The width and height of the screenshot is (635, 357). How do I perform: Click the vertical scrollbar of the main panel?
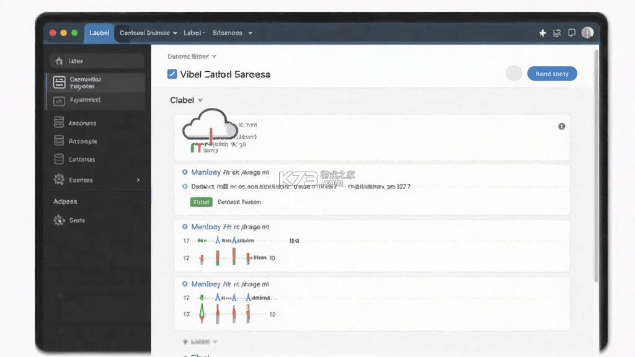[x=596, y=166]
